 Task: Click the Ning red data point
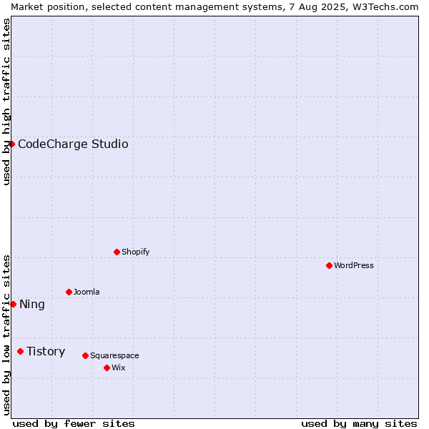click(x=13, y=304)
